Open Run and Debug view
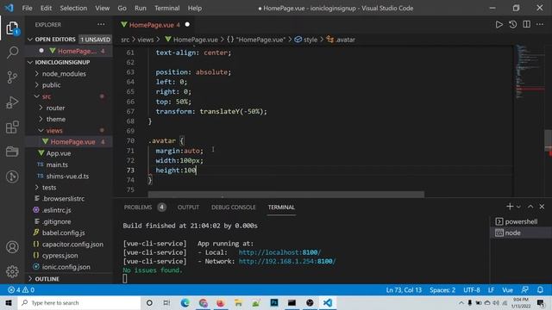This screenshot has height=310, width=552. (x=12, y=102)
